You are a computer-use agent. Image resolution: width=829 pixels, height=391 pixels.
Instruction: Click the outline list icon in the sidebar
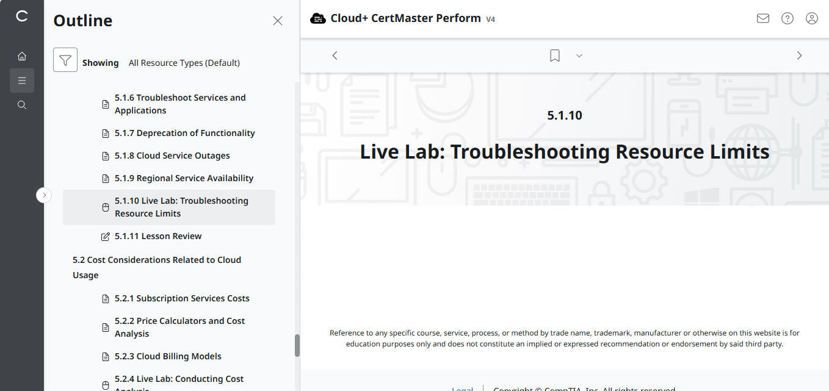22,80
